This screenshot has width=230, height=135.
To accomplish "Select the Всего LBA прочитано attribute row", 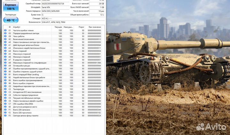I will [53, 113].
